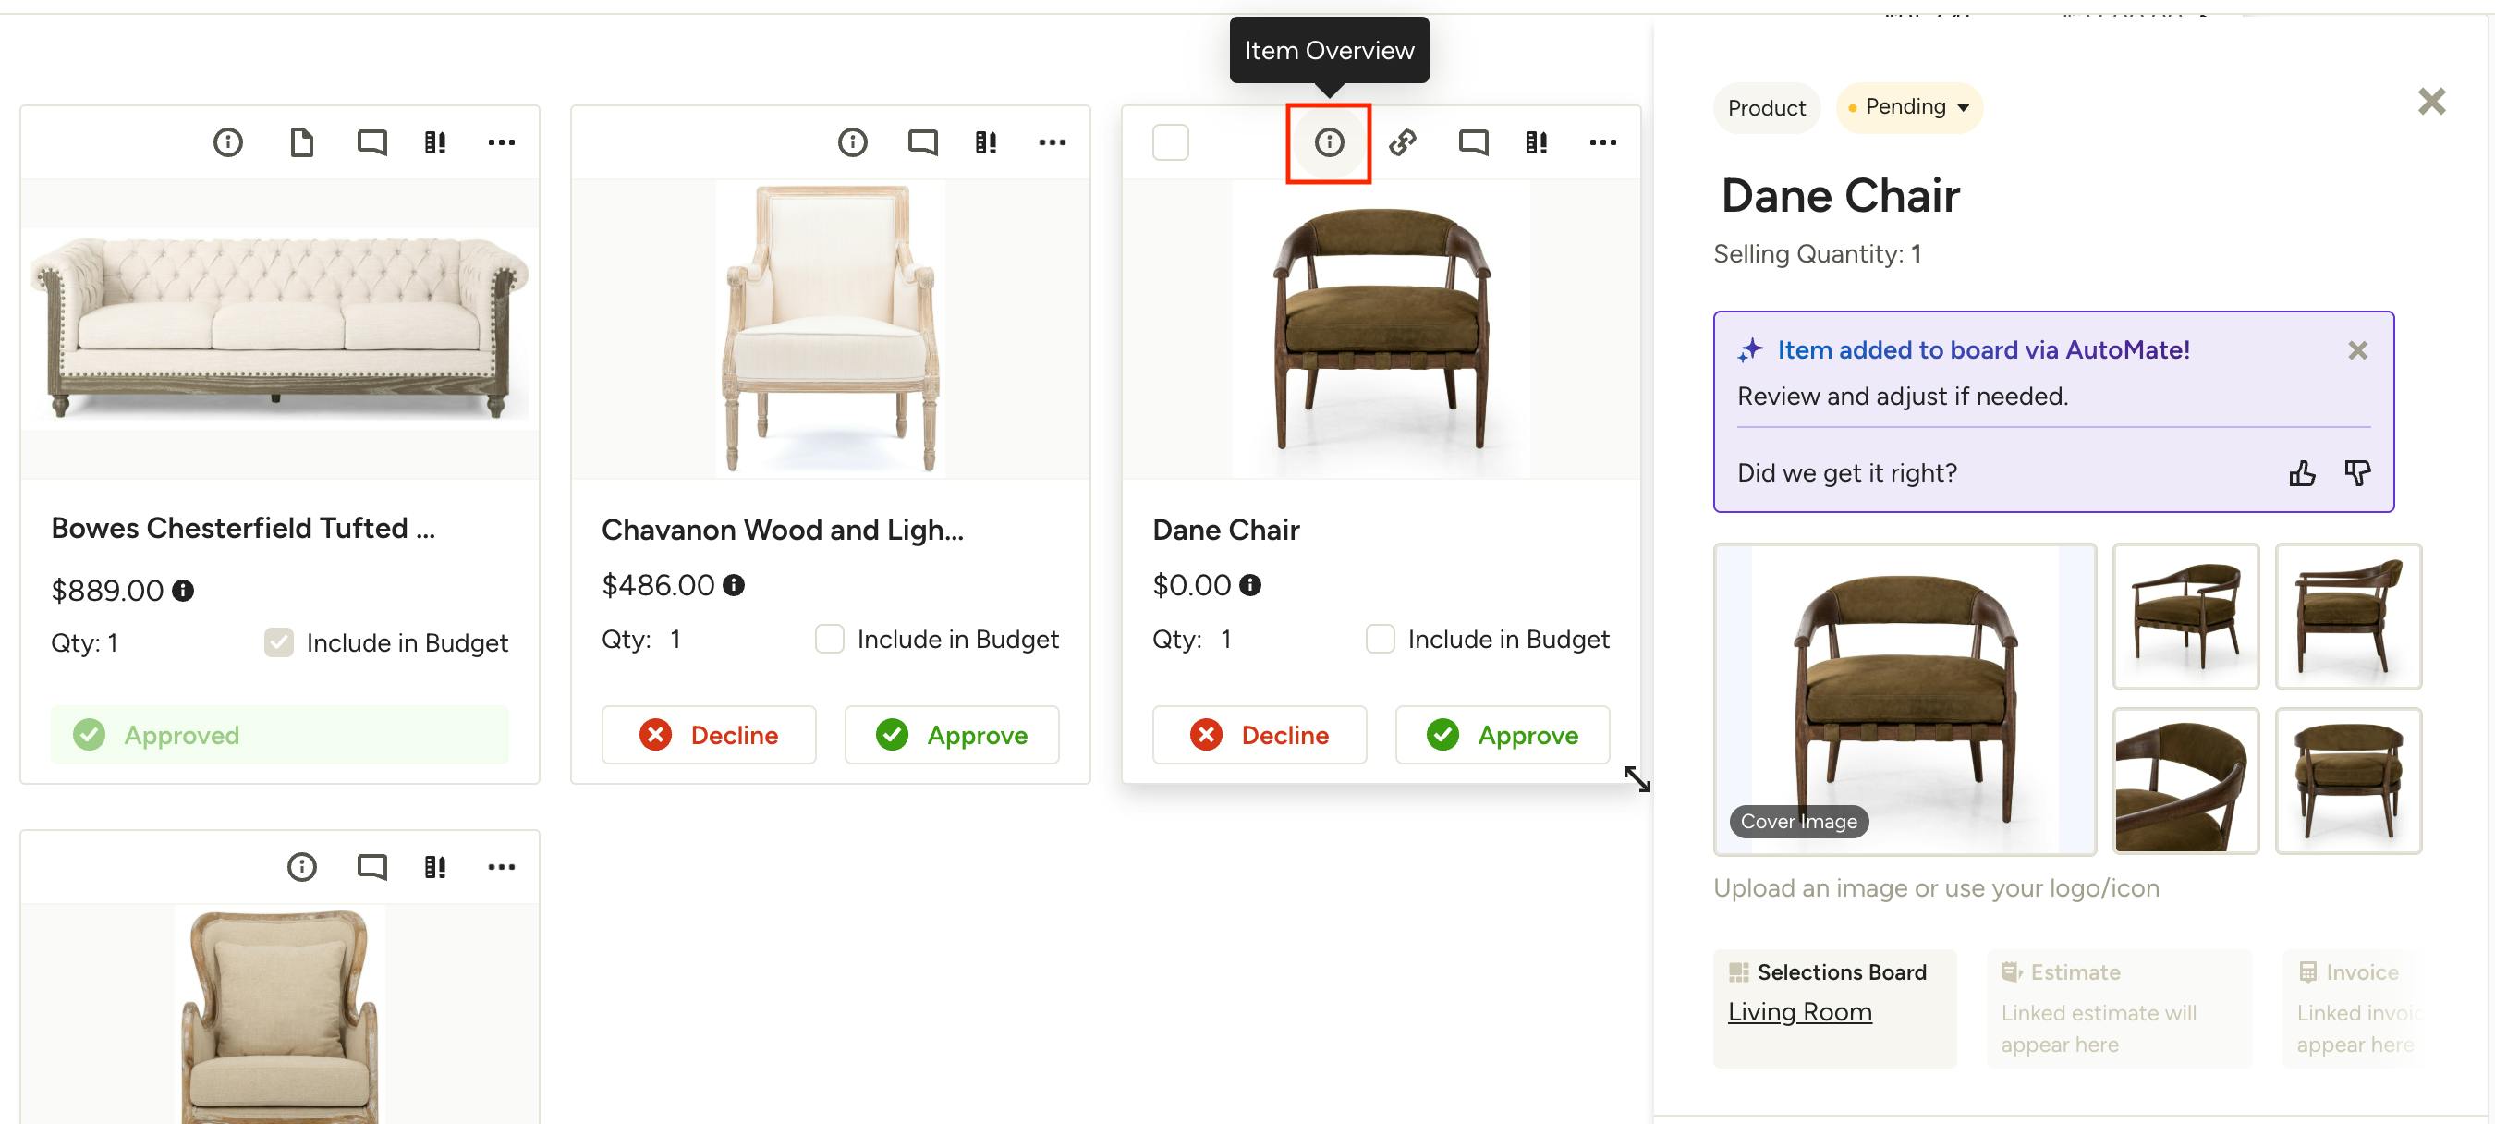
Task: Click the Item Overview icon on Dane Chair card
Action: 1328,143
